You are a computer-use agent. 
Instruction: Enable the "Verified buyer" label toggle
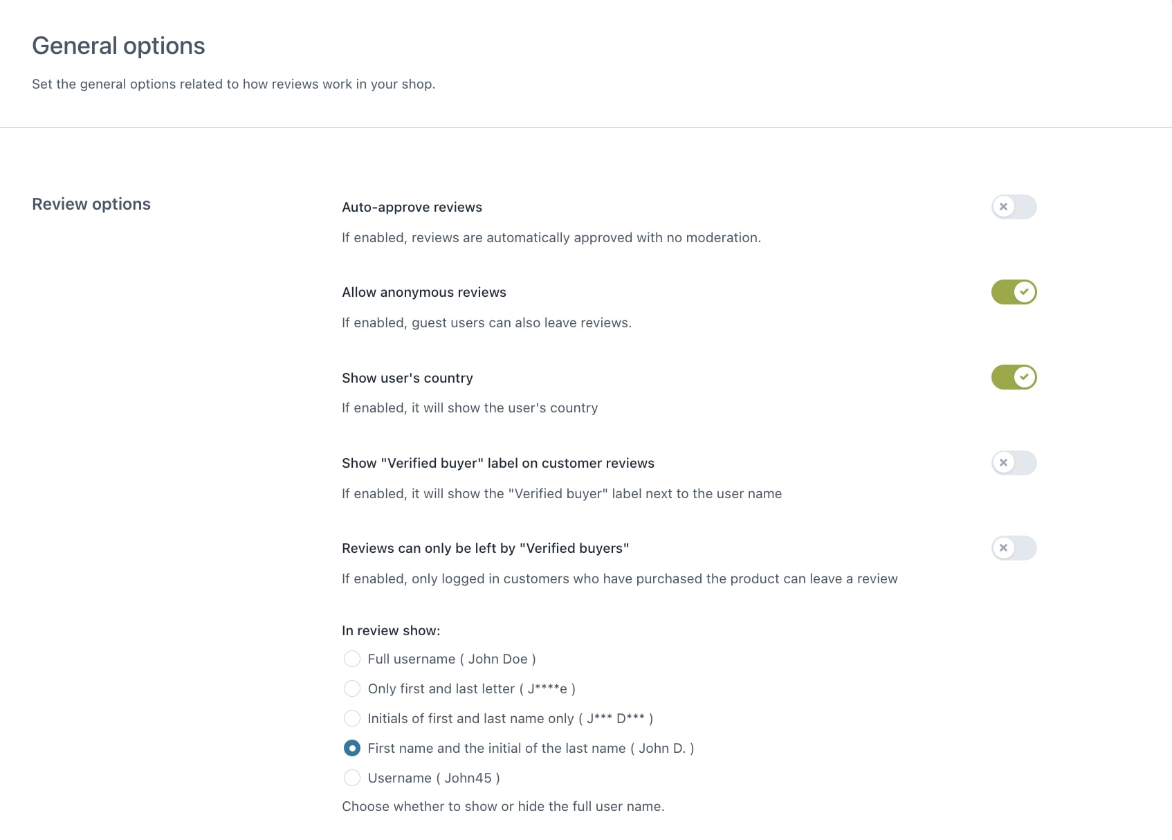pyautogui.click(x=1014, y=463)
